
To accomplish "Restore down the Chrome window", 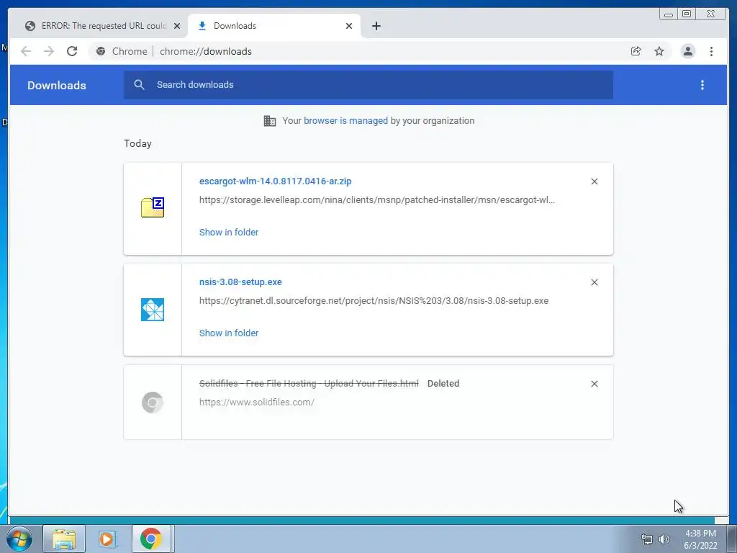I will tap(687, 14).
